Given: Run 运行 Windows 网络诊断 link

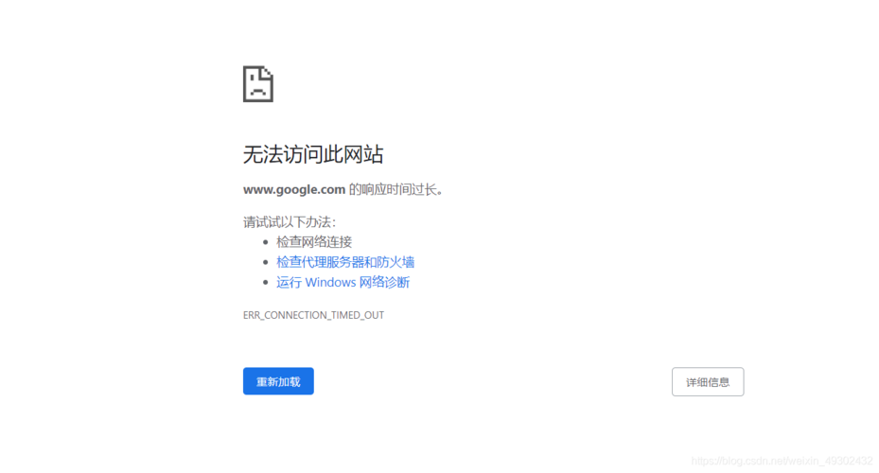Looking at the screenshot, I should [343, 282].
